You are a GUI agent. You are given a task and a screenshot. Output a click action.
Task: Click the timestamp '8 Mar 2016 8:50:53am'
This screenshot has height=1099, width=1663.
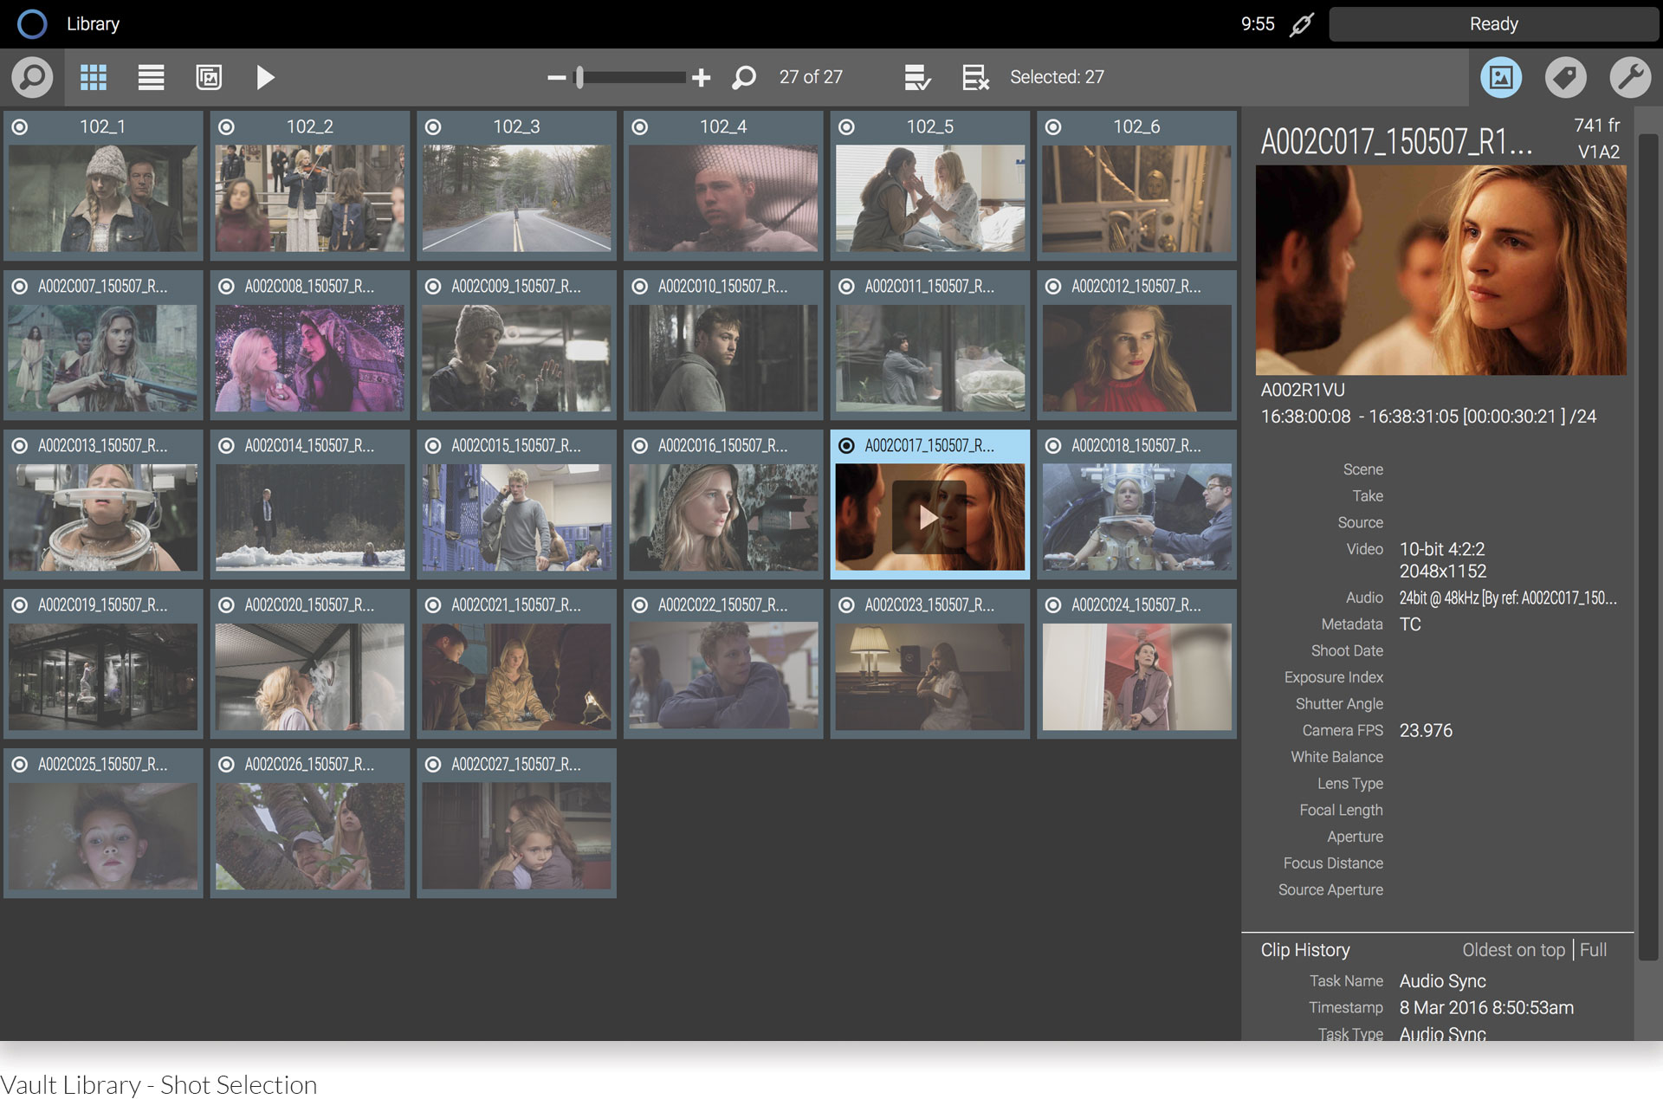(x=1486, y=1008)
